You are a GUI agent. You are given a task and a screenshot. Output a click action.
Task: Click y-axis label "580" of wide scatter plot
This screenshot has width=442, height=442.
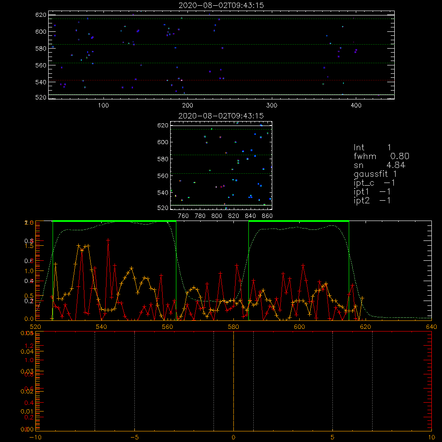pos(41,49)
